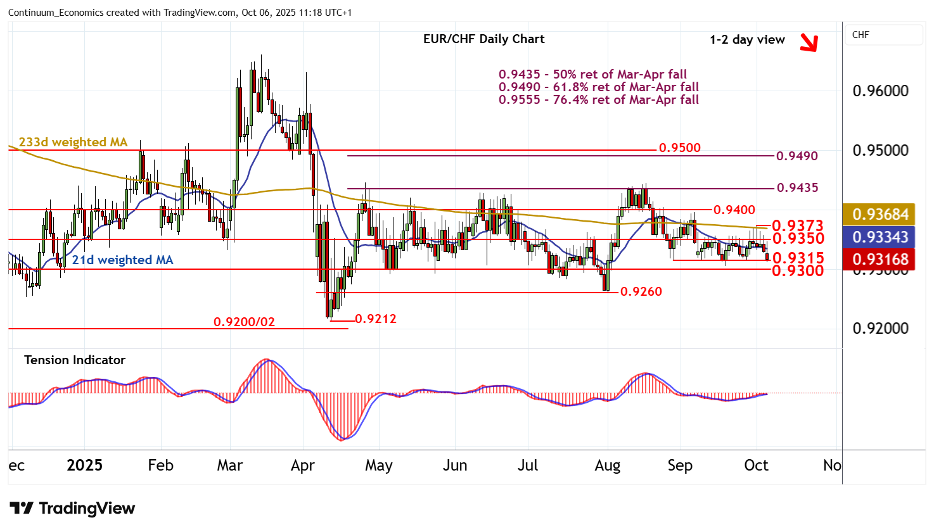Select the gold 0.93684 price tag
Viewport: 934px width, 532px height.
pyautogui.click(x=880, y=215)
